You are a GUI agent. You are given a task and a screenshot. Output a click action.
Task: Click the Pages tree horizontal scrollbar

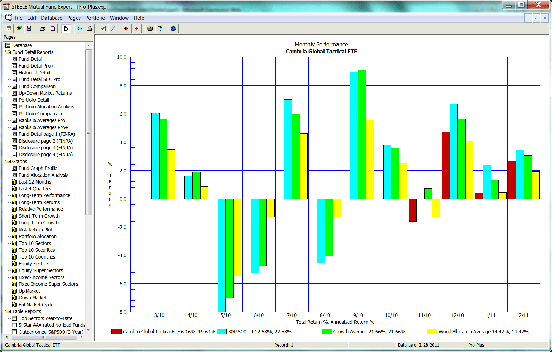44,337
